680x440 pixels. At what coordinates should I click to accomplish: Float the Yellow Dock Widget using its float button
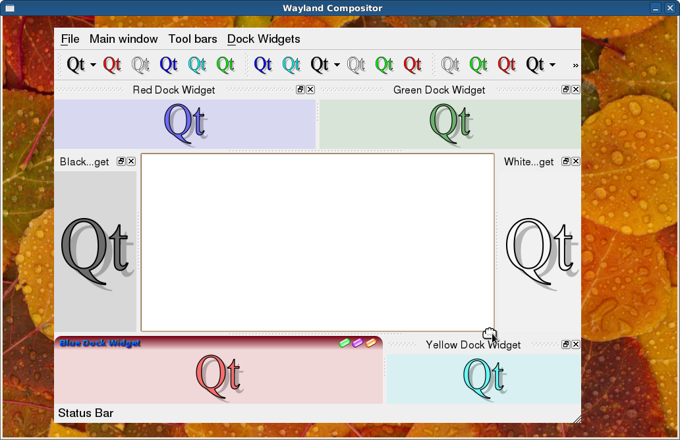(566, 344)
